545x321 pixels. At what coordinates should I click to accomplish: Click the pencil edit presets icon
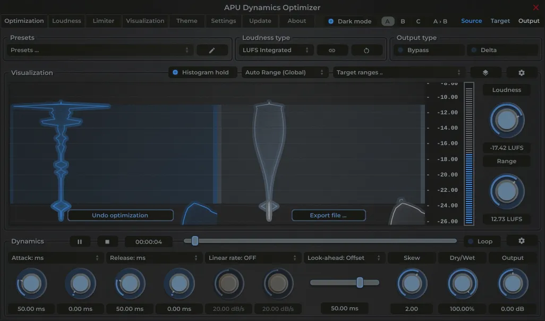click(212, 50)
